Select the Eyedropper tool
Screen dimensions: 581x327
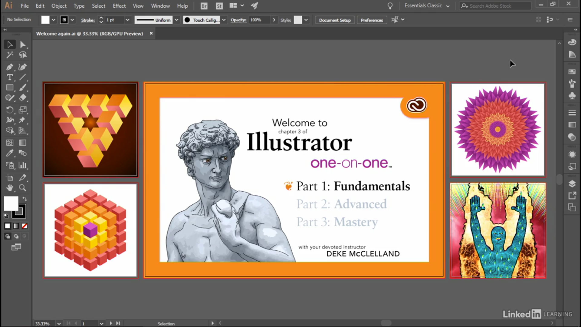[x=10, y=153]
